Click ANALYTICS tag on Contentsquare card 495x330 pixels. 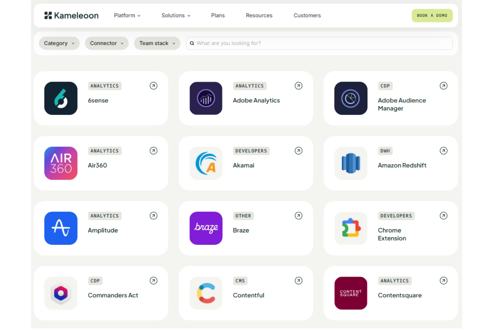[395, 281]
